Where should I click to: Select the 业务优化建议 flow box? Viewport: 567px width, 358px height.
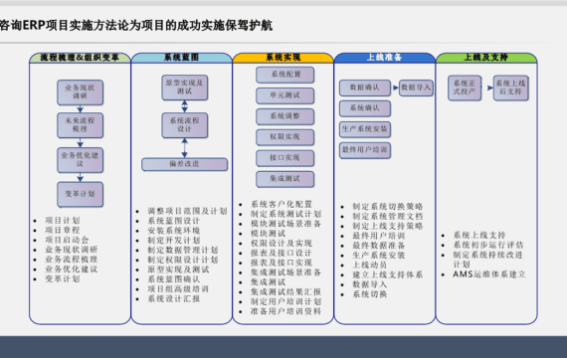(x=80, y=160)
